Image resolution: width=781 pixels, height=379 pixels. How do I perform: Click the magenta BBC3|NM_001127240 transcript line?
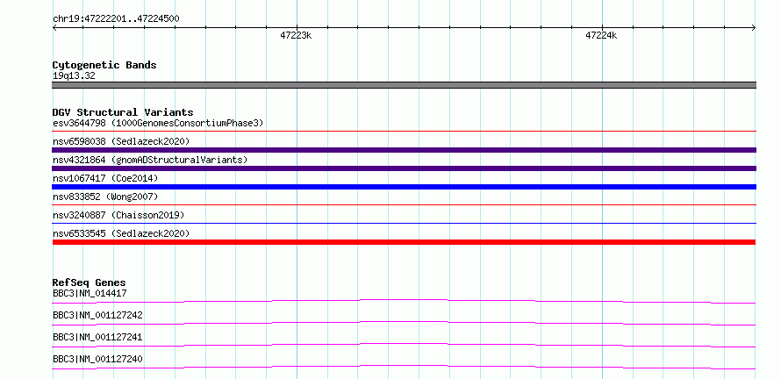pos(404,367)
